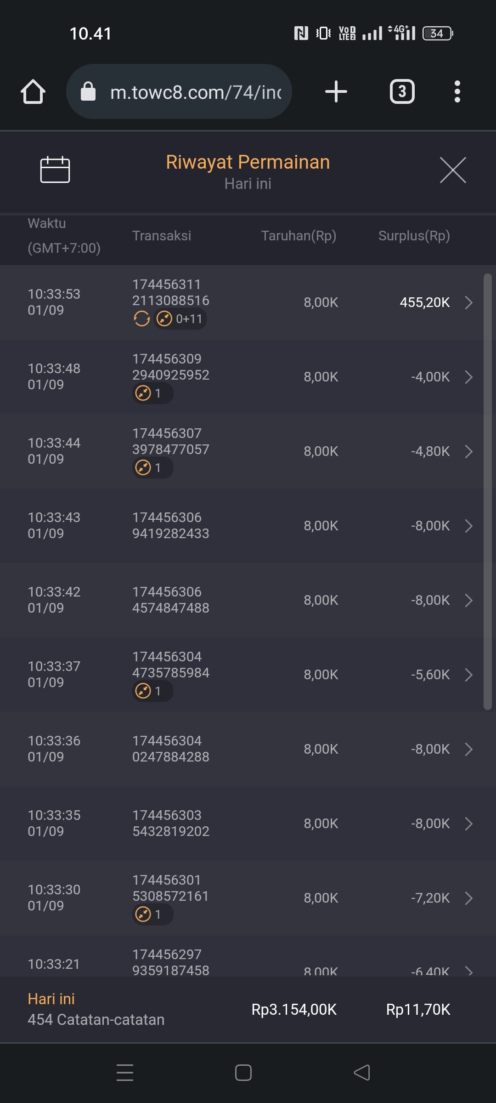Close the Riwayat Permainan panel
Screen dimensions: 496x1103
coord(453,170)
